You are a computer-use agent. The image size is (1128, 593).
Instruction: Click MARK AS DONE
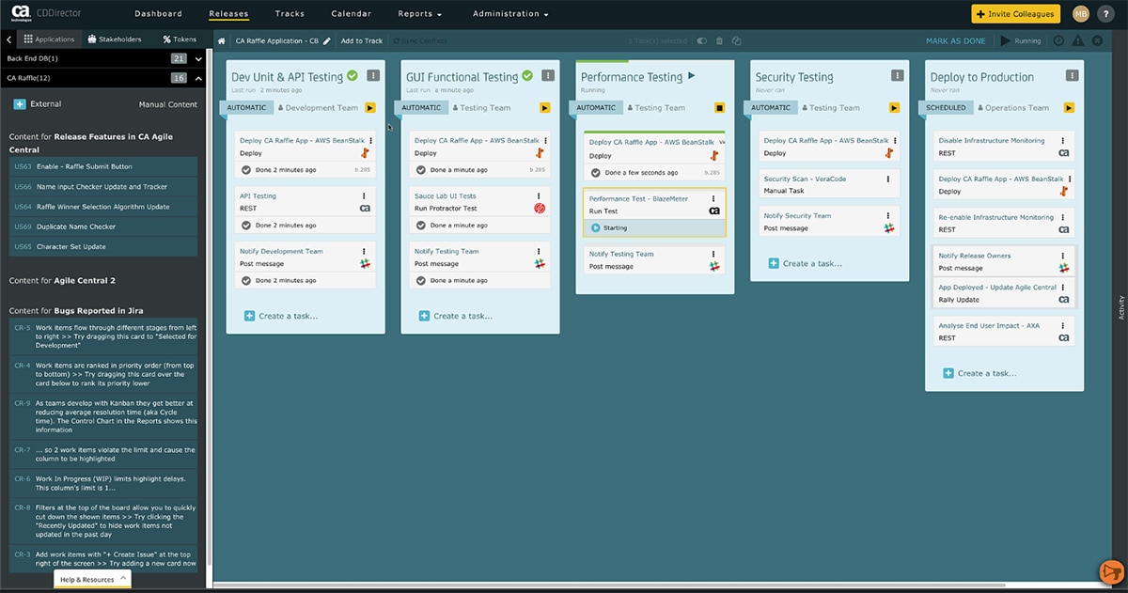click(956, 41)
